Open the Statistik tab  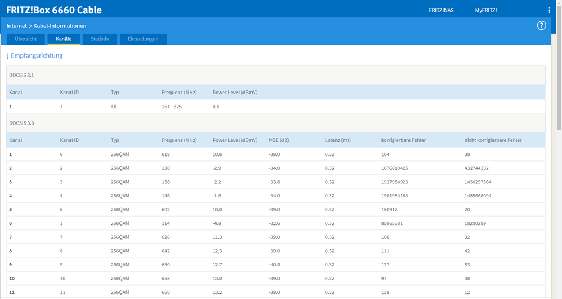pos(100,39)
